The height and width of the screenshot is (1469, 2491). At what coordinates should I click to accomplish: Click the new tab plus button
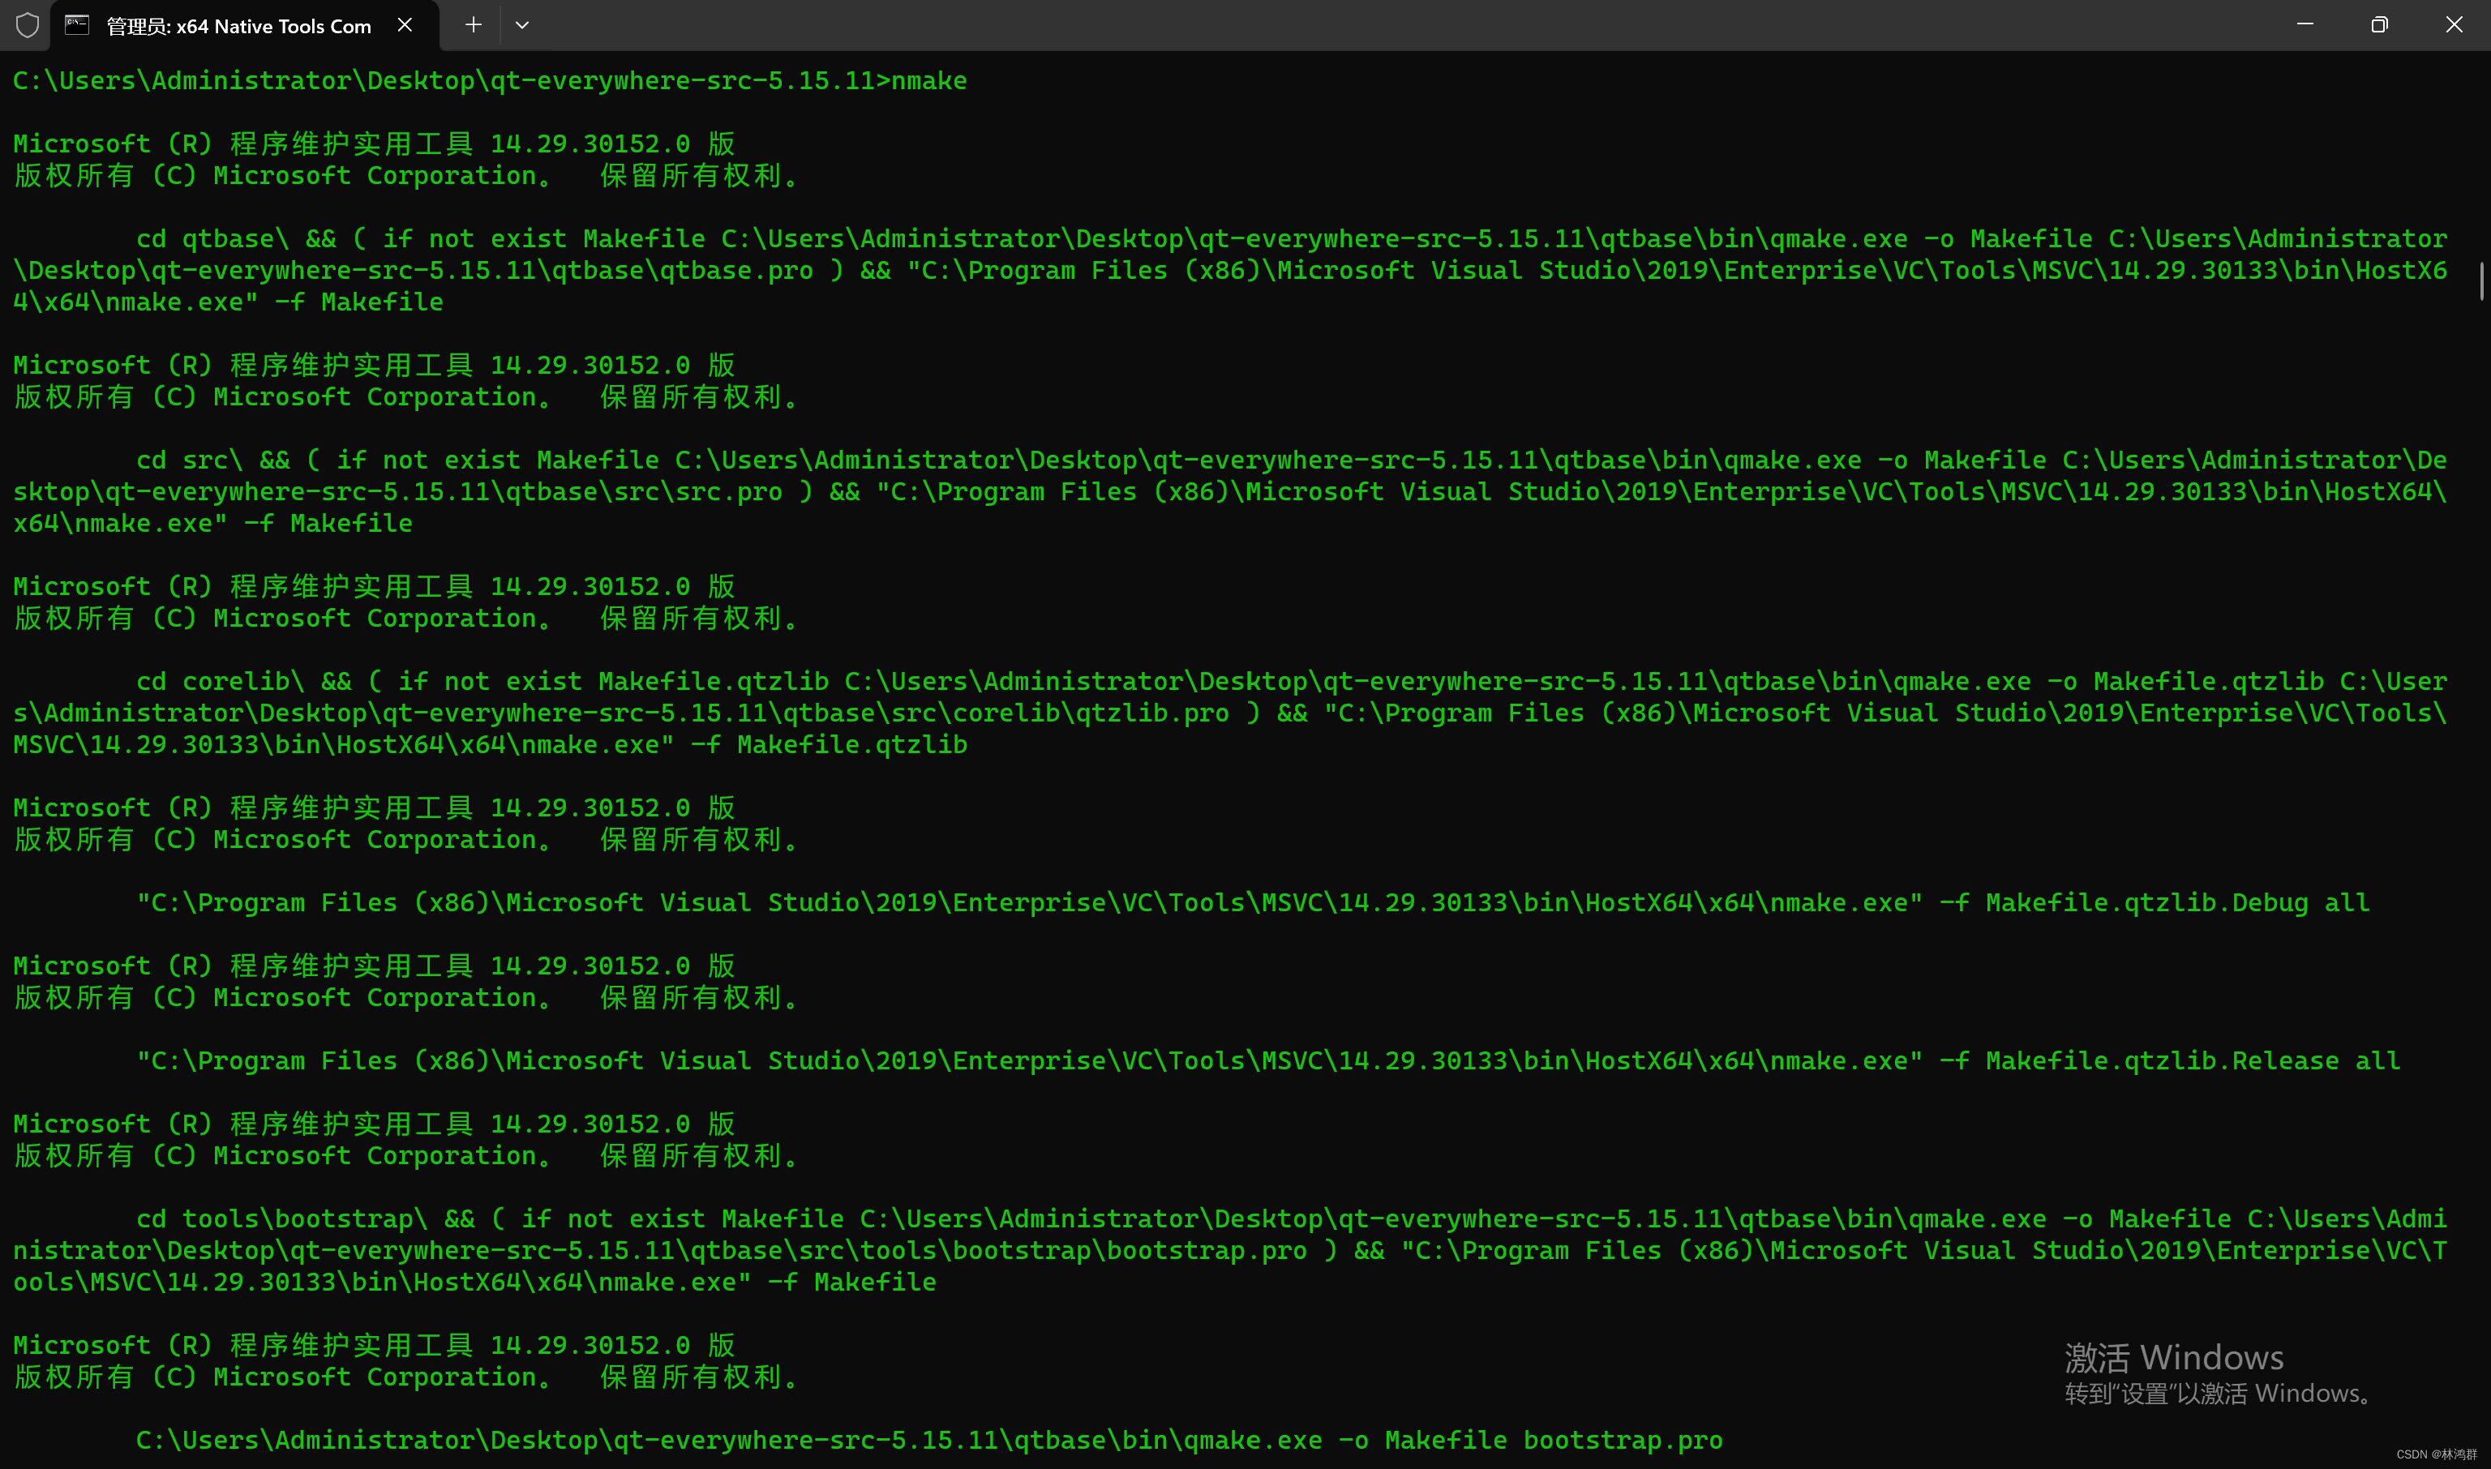tap(469, 24)
